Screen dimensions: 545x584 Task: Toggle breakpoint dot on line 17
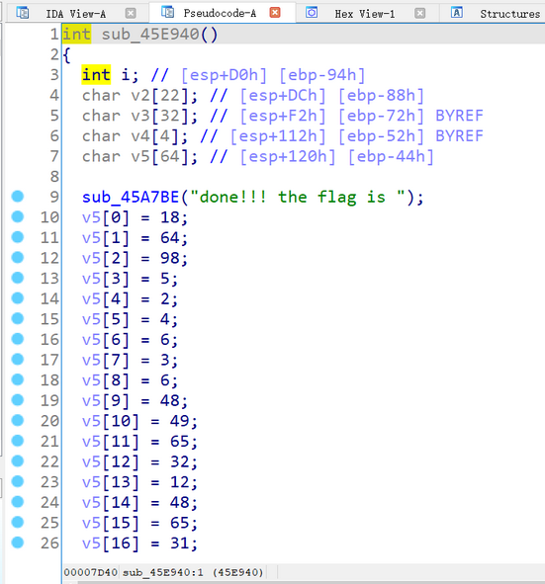point(18,359)
